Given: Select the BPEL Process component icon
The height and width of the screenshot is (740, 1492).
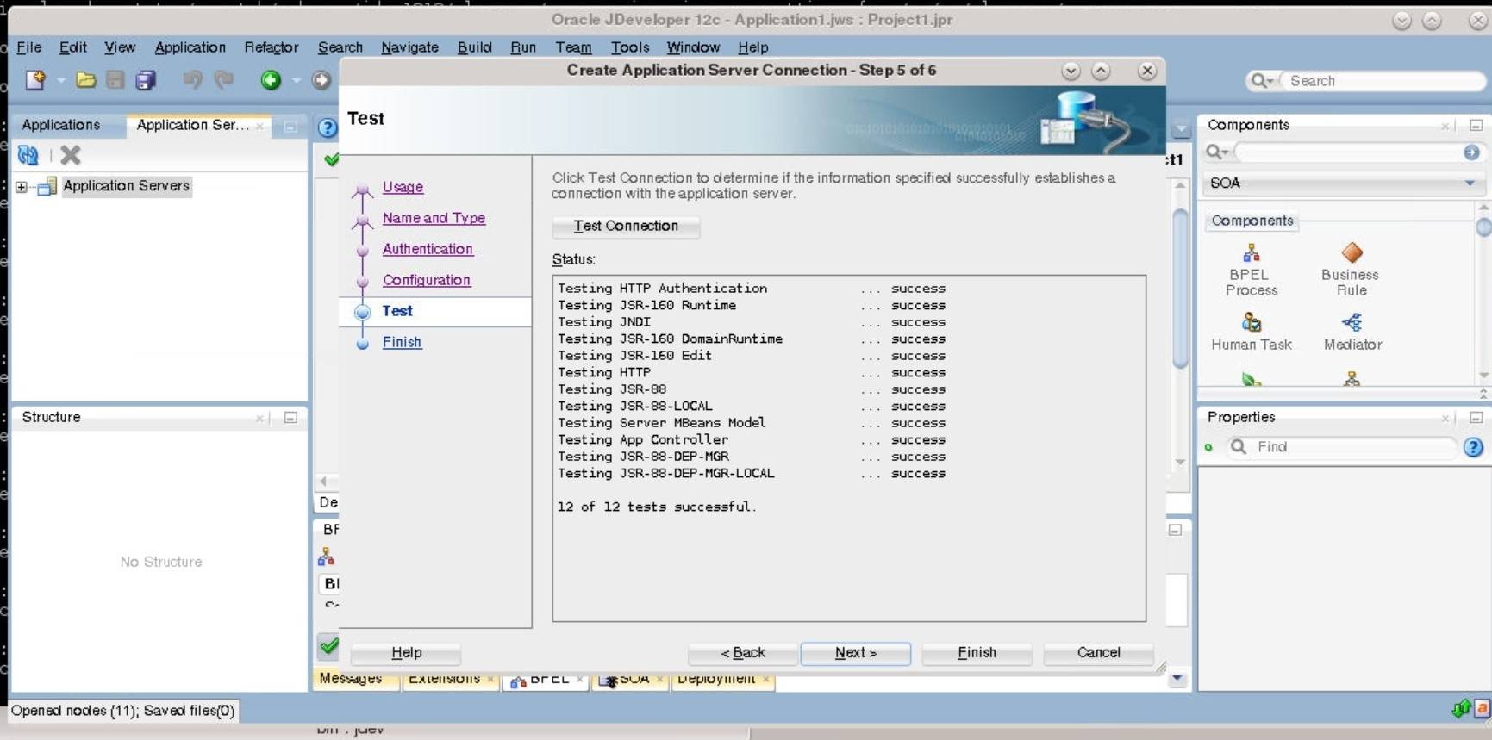Looking at the screenshot, I should [1252, 253].
